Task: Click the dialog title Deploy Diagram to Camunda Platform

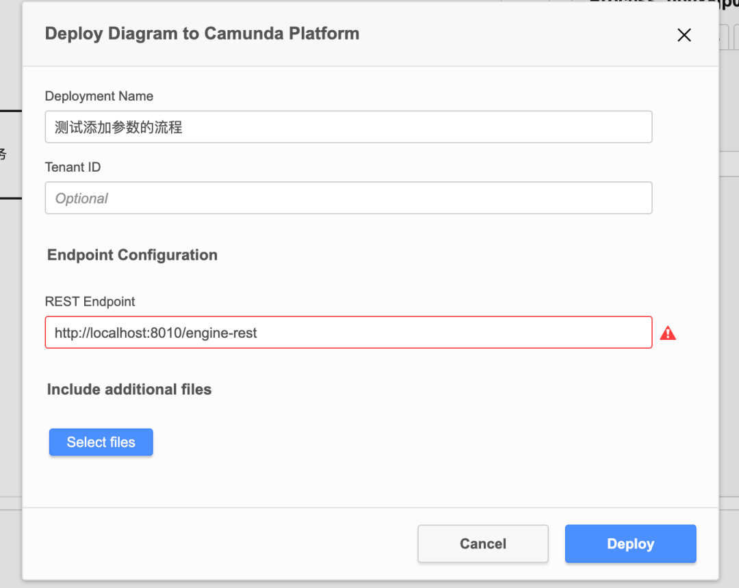Action: click(201, 34)
